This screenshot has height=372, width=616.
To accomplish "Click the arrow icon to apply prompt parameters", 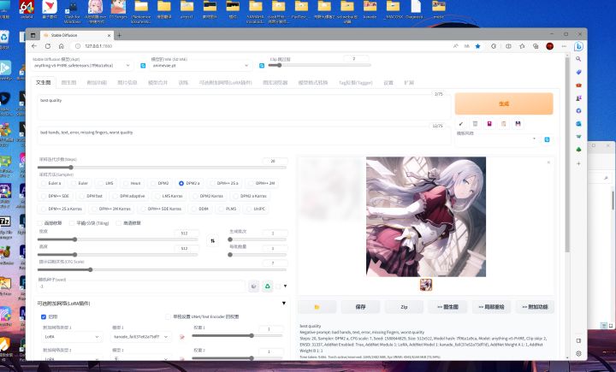I will 461,124.
